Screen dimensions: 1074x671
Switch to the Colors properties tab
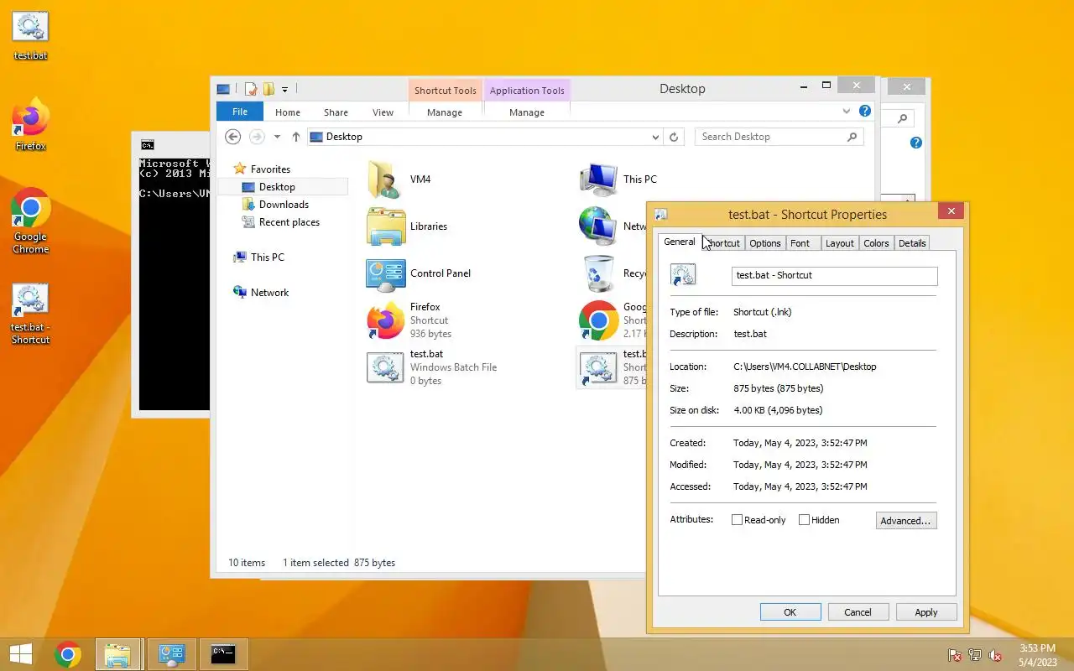coord(876,243)
